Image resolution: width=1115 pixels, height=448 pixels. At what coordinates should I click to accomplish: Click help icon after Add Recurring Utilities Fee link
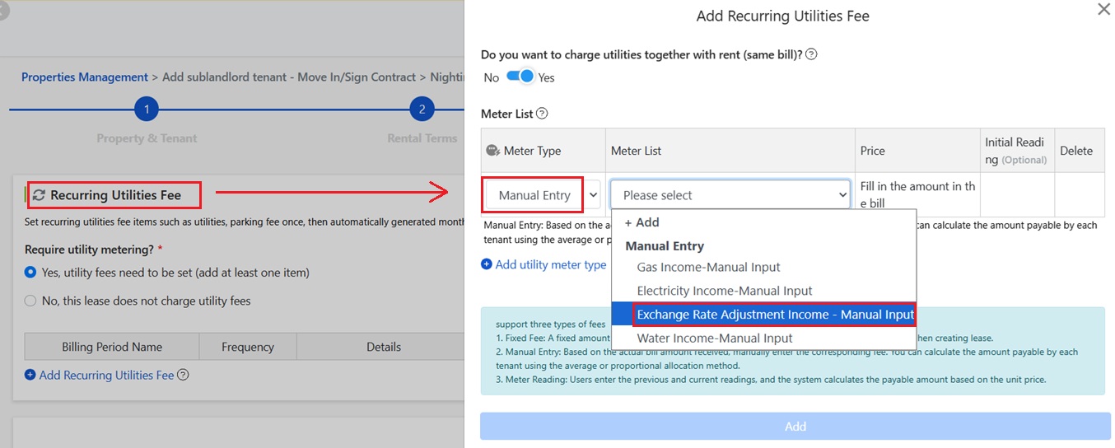[x=184, y=375]
